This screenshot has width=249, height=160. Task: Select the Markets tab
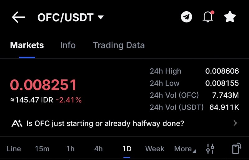click(x=27, y=45)
